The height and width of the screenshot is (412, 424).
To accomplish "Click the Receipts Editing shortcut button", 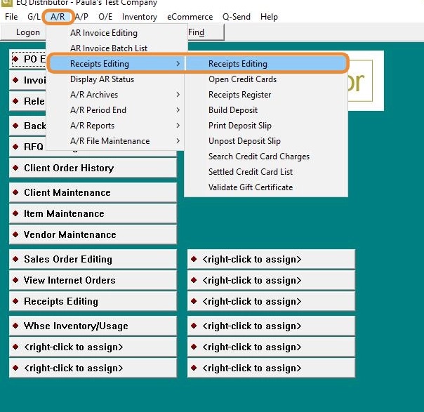I will pos(93,301).
